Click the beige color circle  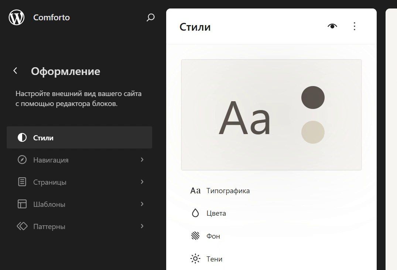tap(313, 132)
